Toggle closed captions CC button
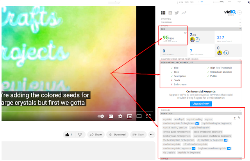Image resolution: width=250 pixels, height=161 pixels. coord(111,116)
